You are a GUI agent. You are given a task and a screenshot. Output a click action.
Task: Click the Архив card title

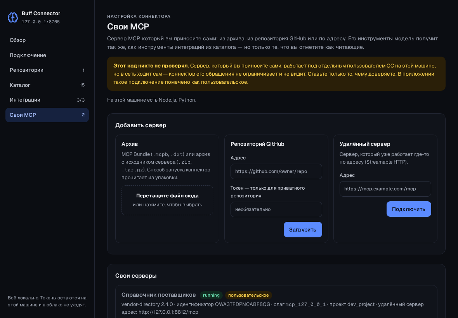pos(130,144)
